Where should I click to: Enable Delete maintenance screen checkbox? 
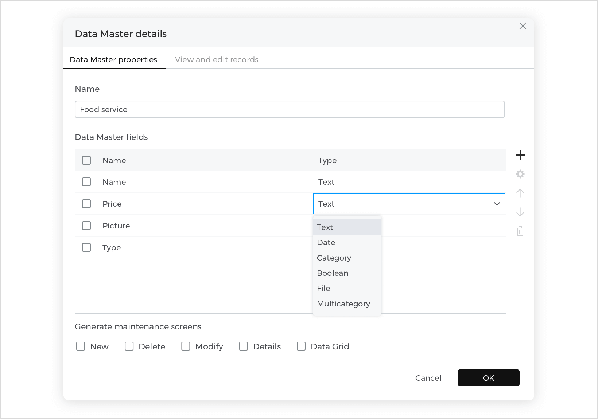click(129, 346)
